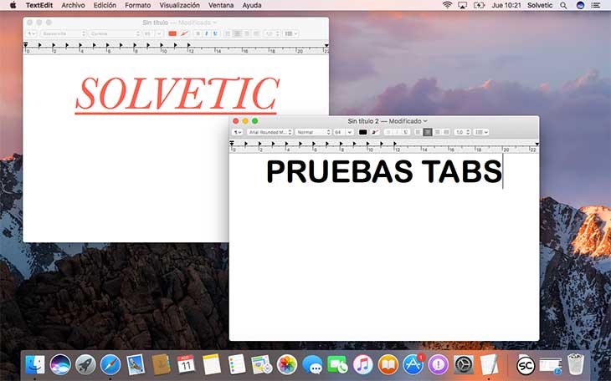611x381 pixels.
Task: Open Finder from the Dock
Action: [35, 364]
